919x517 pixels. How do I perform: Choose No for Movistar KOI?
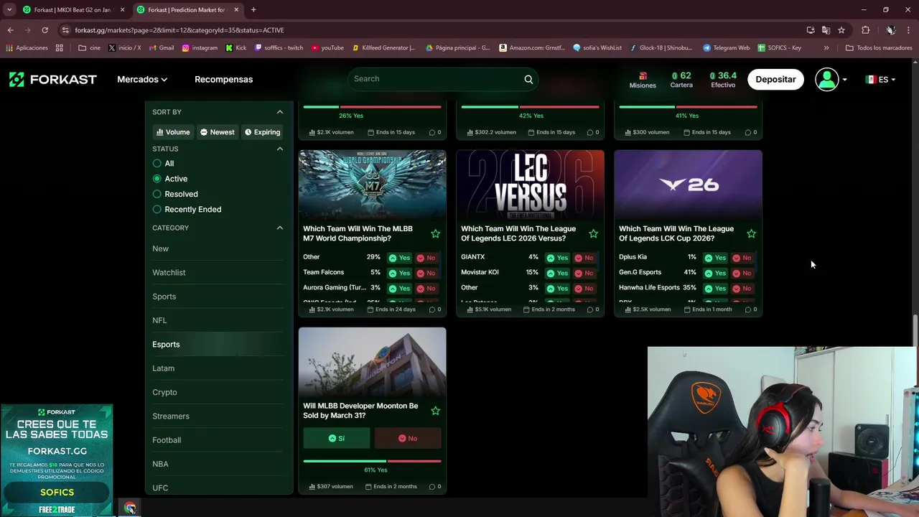[x=584, y=273]
